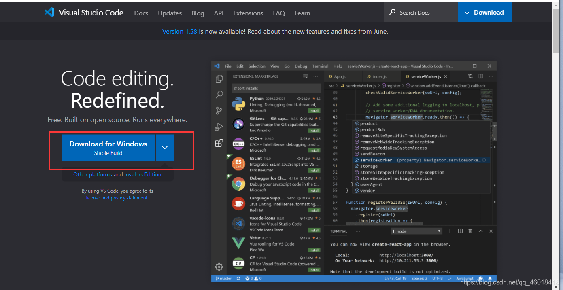Open the API nav item
This screenshot has height=290, width=563.
coord(219,13)
